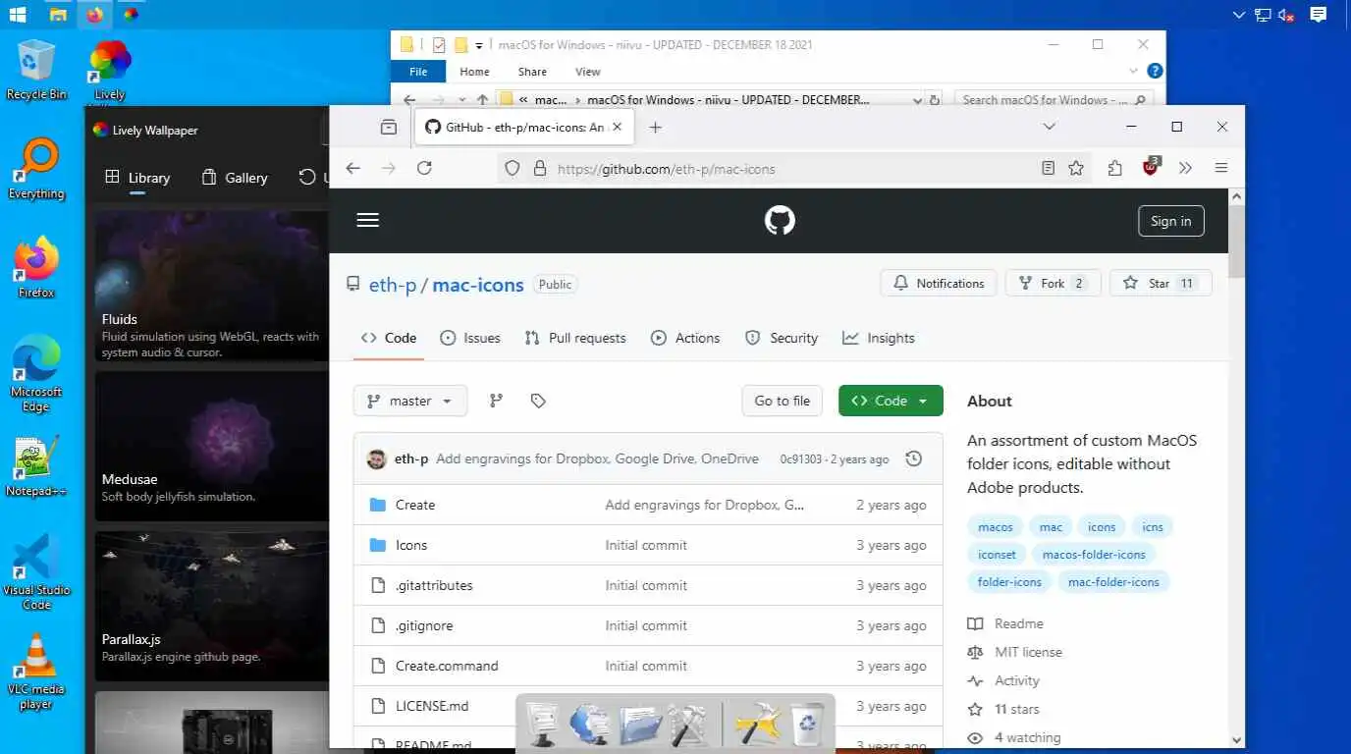This screenshot has height=754, width=1351.
Task: Open Firefox View button beside the tab
Action: [x=389, y=127]
